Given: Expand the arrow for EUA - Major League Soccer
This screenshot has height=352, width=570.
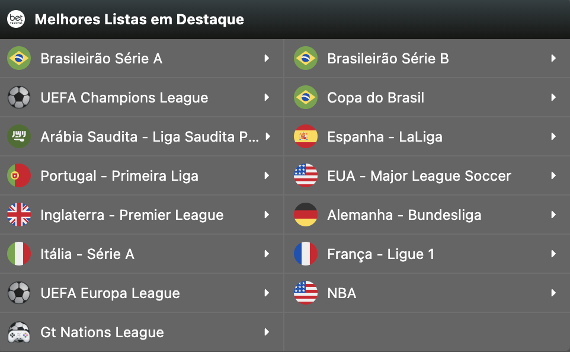Looking at the screenshot, I should tap(553, 175).
